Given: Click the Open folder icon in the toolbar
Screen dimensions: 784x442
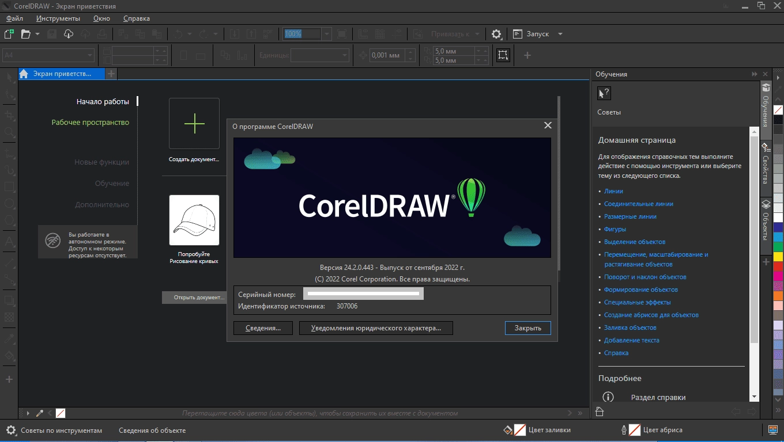Looking at the screenshot, I should coord(25,34).
